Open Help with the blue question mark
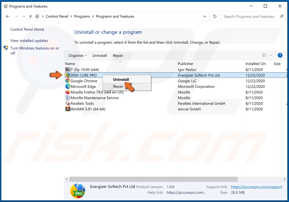 [x=280, y=55]
